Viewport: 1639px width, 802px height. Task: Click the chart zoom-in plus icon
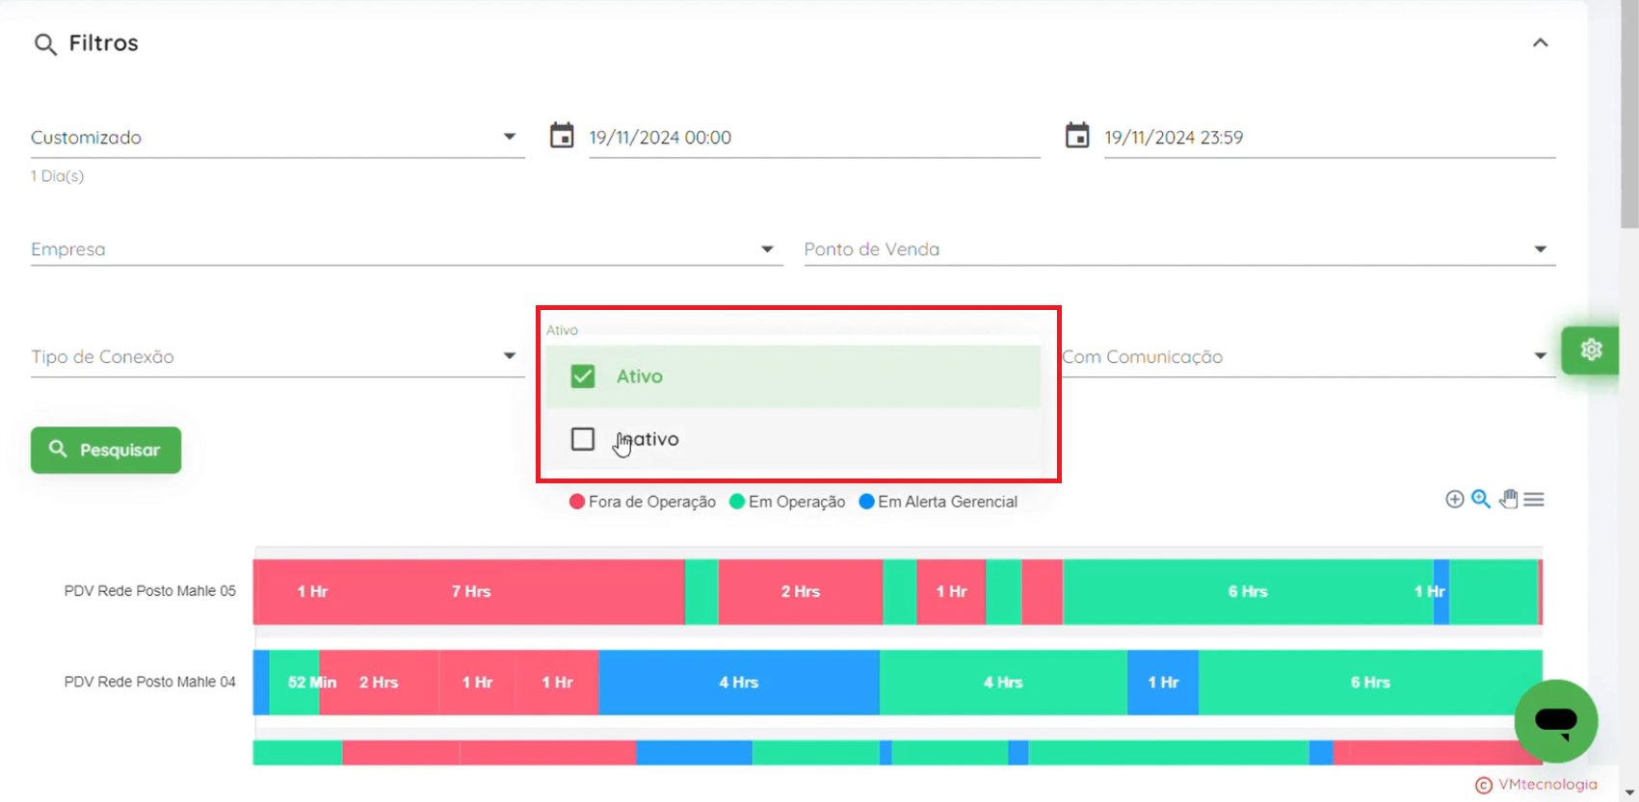coord(1455,499)
